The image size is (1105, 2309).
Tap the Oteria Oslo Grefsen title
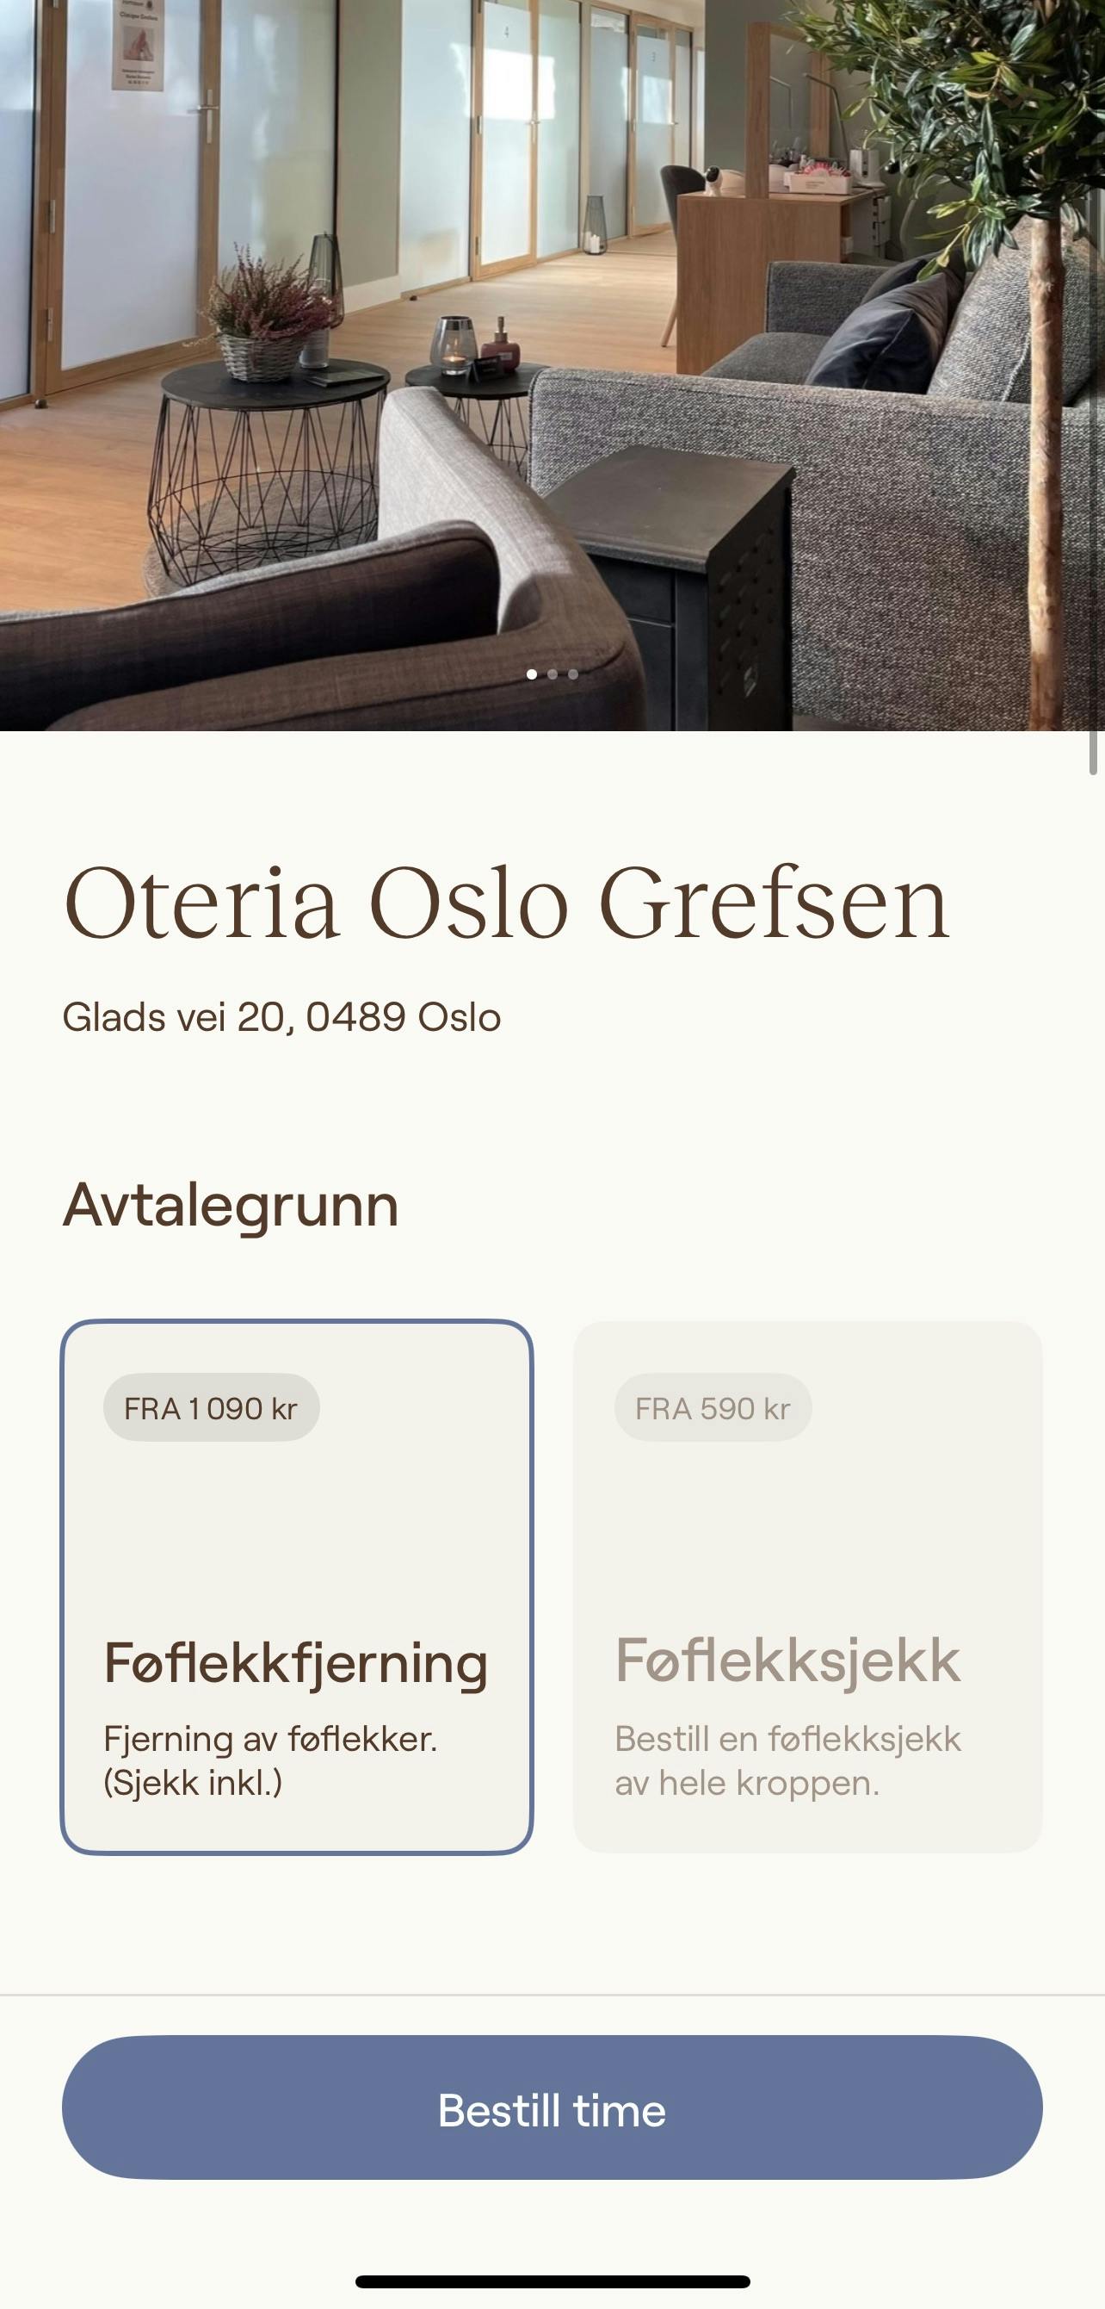(x=506, y=903)
